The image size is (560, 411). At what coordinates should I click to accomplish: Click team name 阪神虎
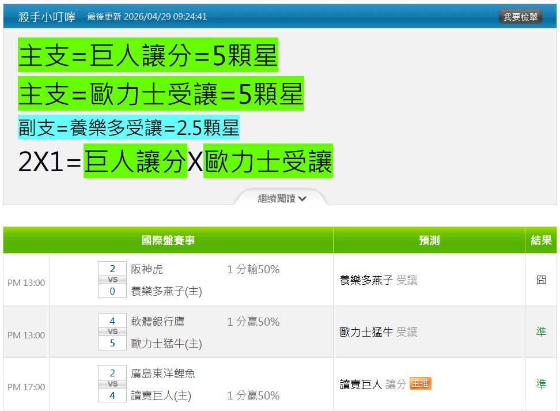(x=147, y=269)
